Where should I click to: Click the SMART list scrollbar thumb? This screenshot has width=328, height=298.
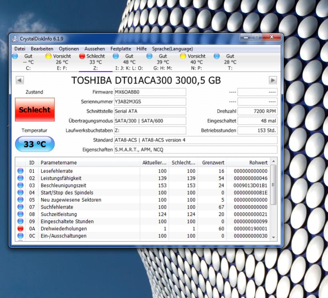tap(273, 185)
